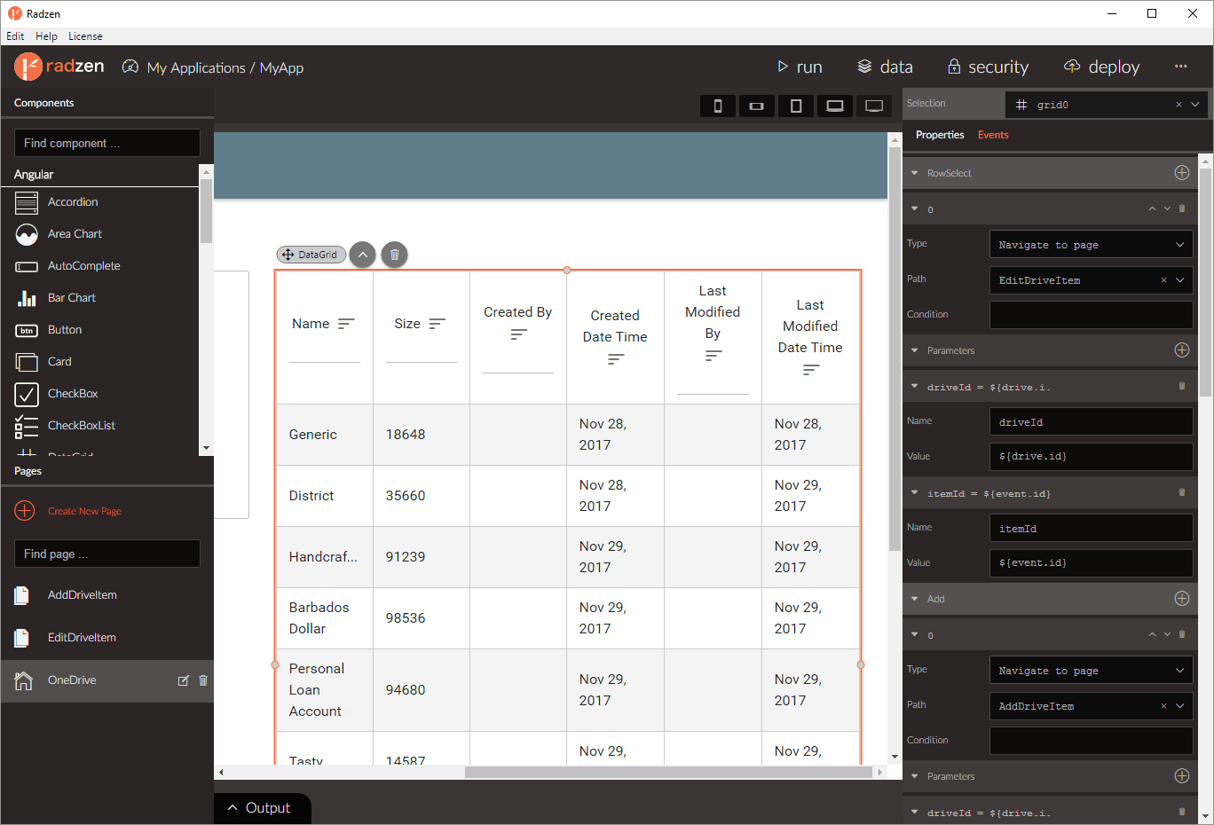Edit the OneDrive page
This screenshot has width=1214, height=825.
coord(184,680)
